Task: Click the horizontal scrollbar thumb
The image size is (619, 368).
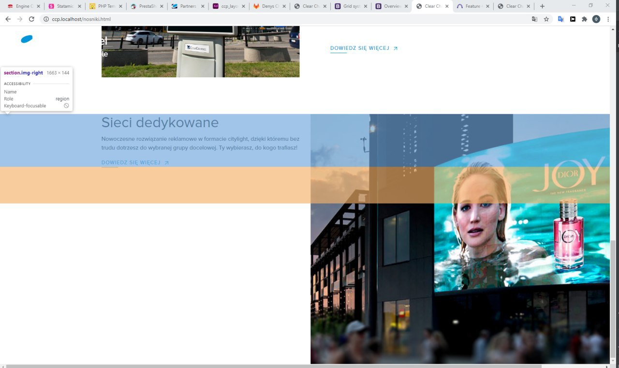Action: [x=273, y=366]
